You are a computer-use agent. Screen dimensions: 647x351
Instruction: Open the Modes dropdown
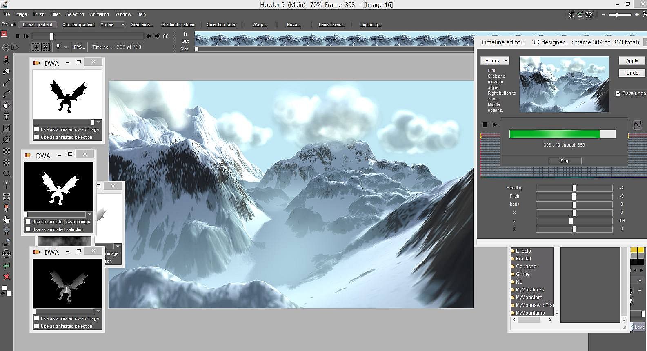point(112,24)
